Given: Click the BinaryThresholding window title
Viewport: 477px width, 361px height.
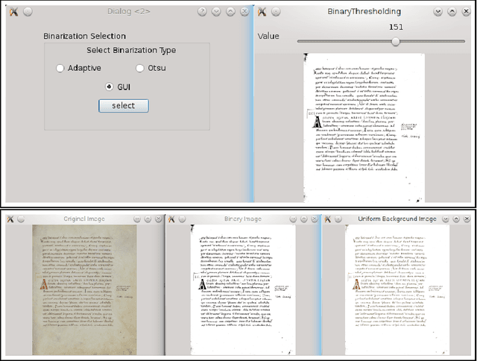Looking at the screenshot, I should (364, 12).
